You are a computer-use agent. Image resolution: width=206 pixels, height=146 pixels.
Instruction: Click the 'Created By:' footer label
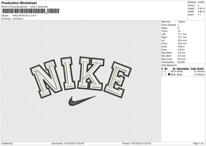7,144
